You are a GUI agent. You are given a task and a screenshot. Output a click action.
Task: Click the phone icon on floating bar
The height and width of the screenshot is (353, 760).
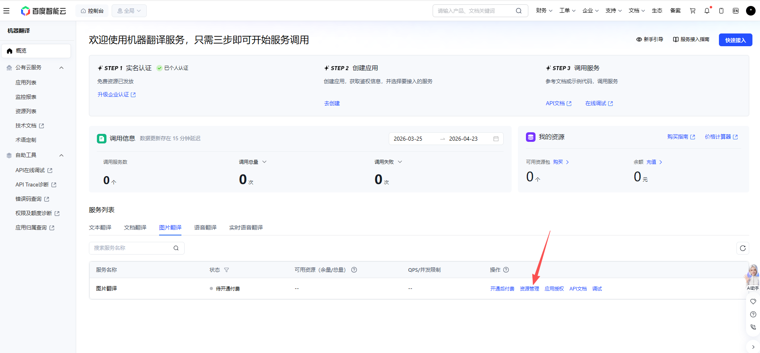pos(753,327)
